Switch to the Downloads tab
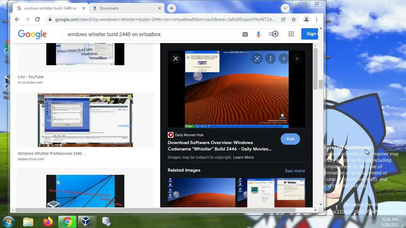This screenshot has width=406, height=228. pyautogui.click(x=126, y=8)
